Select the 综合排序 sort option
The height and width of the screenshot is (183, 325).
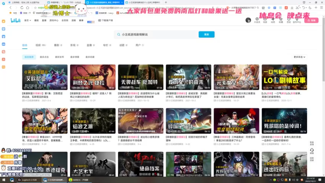pyautogui.click(x=29, y=57)
